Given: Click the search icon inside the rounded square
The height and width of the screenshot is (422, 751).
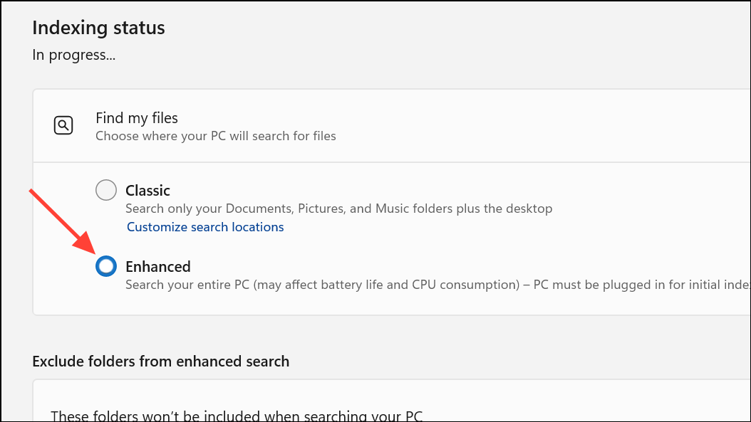Looking at the screenshot, I should pyautogui.click(x=63, y=125).
